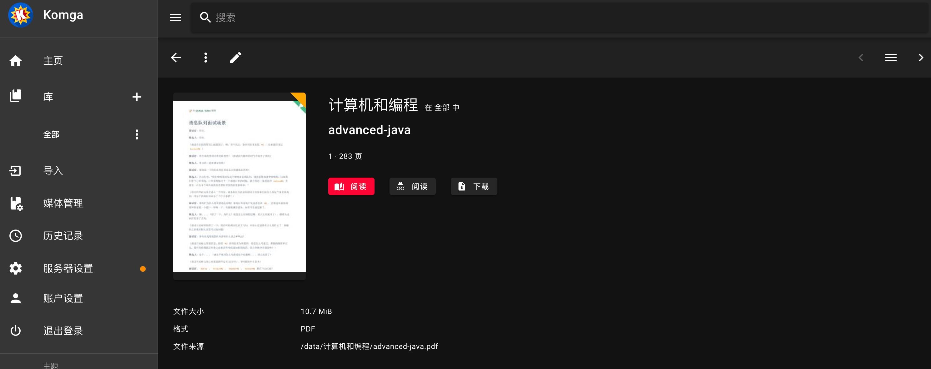Focus the 搜索 search field
The width and height of the screenshot is (931, 369).
560,17
